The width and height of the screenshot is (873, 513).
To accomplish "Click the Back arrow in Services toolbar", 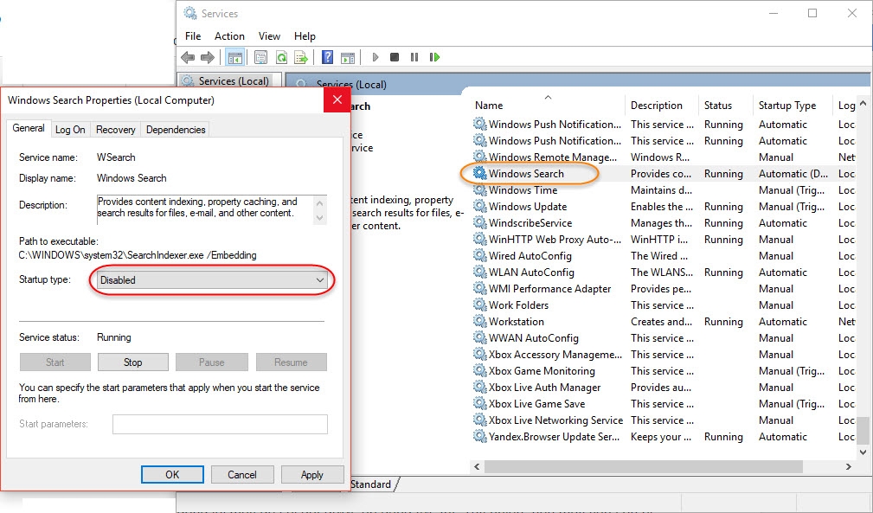I will pos(188,57).
